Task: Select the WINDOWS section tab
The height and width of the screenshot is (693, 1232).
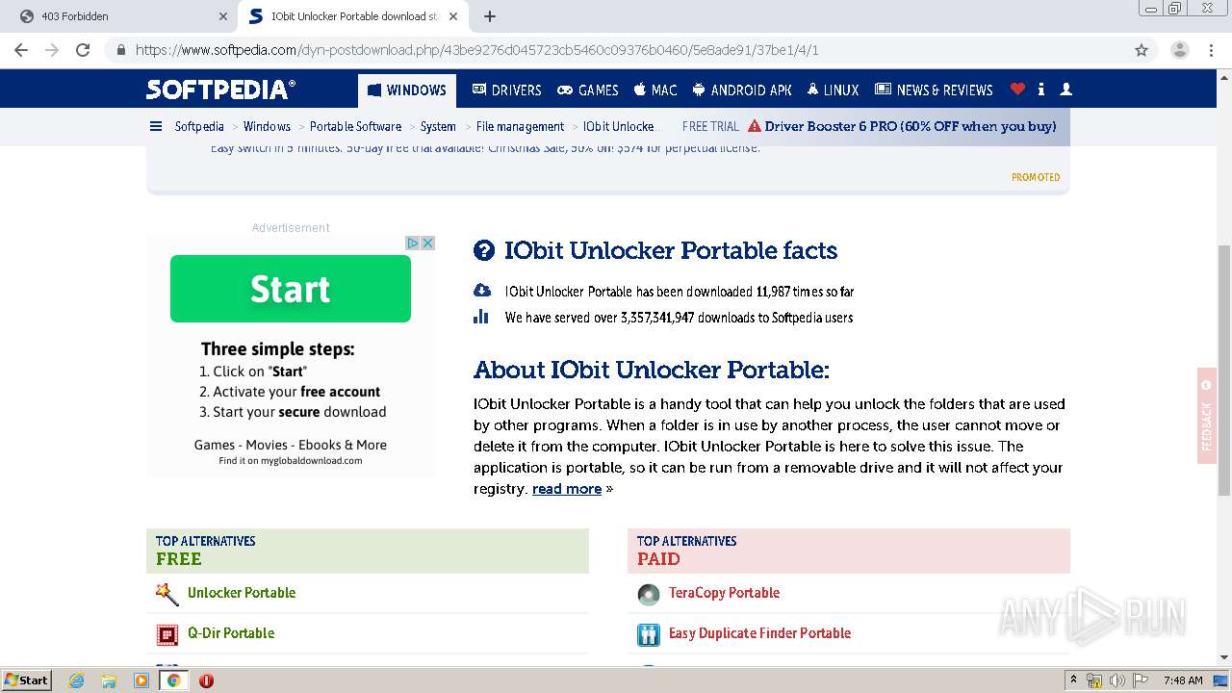Action: (x=407, y=90)
